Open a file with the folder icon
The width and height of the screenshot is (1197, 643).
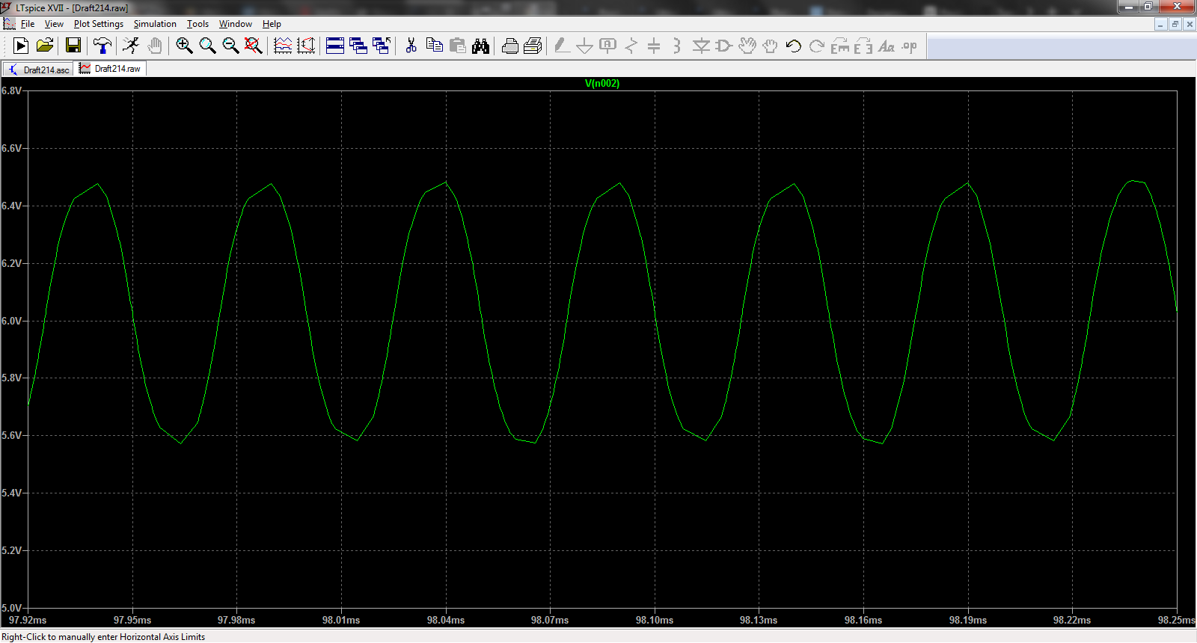coord(45,46)
